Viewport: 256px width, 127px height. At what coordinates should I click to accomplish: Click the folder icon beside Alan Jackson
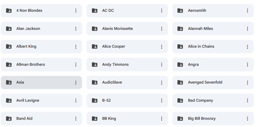point(9,29)
